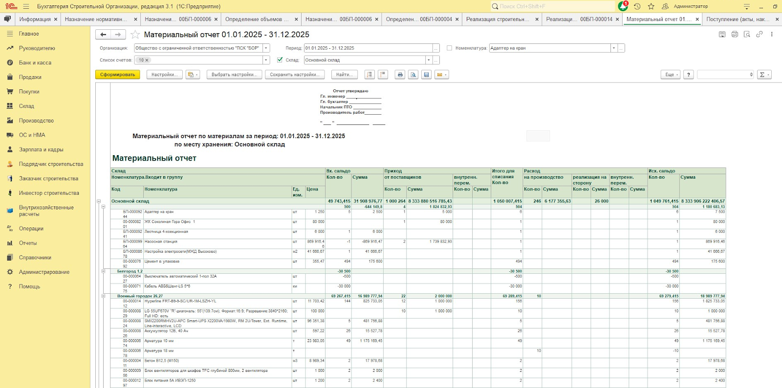Click the print icon in report toolbar
Image resolution: width=782 pixels, height=388 pixels.
(400, 75)
